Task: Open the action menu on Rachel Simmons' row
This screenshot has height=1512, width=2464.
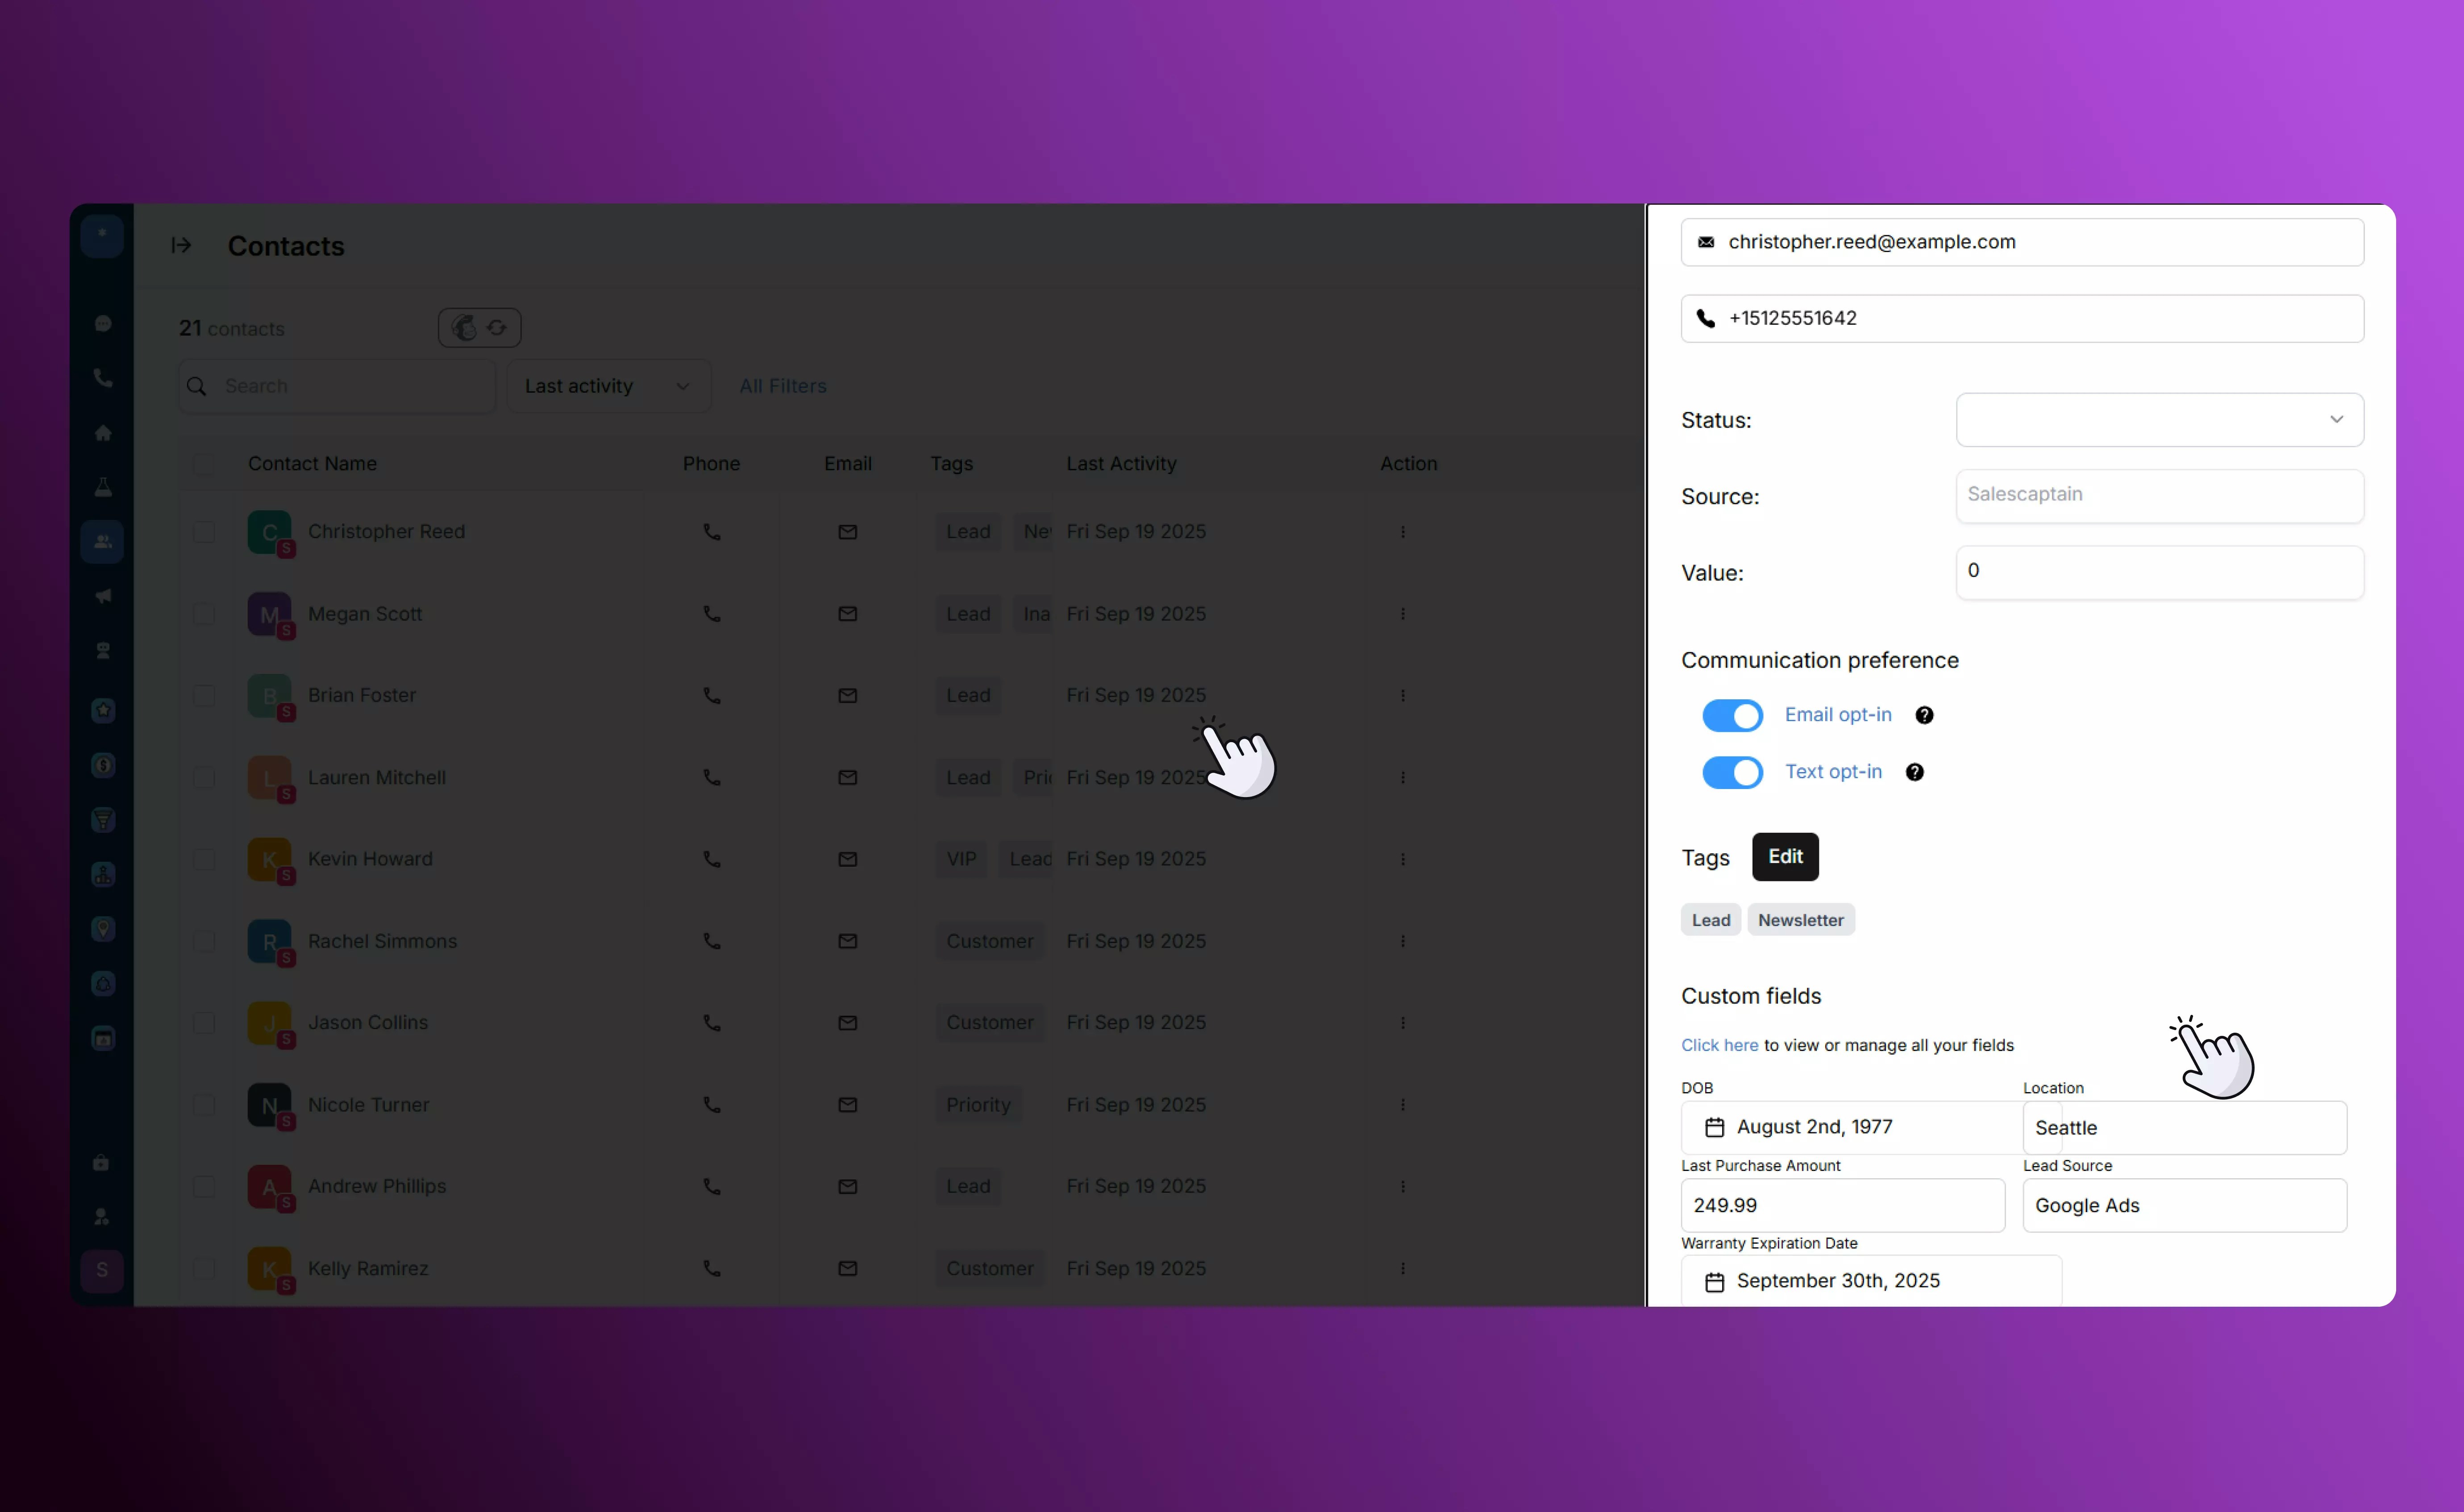Action: pos(1403,941)
